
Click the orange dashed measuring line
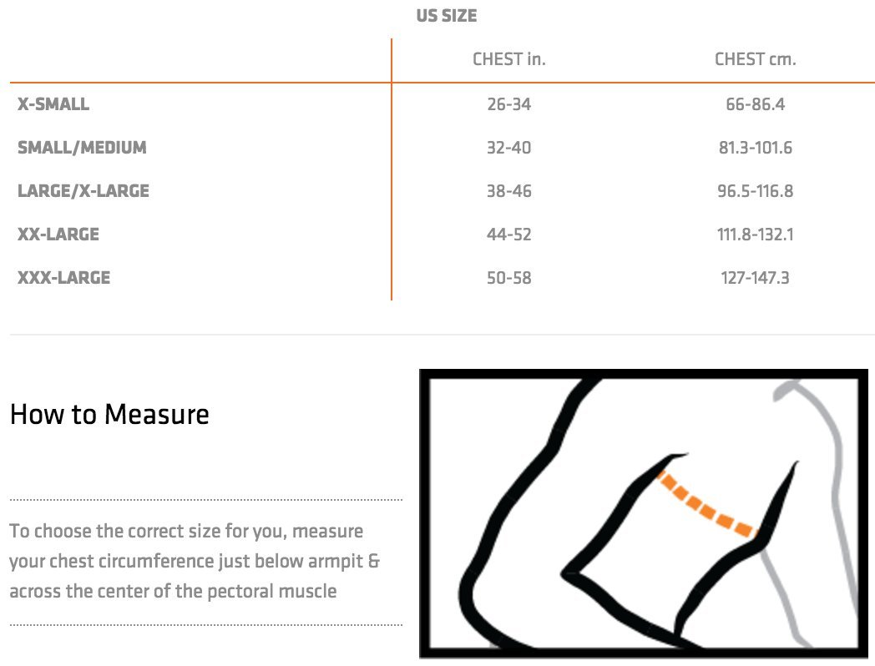[707, 506]
